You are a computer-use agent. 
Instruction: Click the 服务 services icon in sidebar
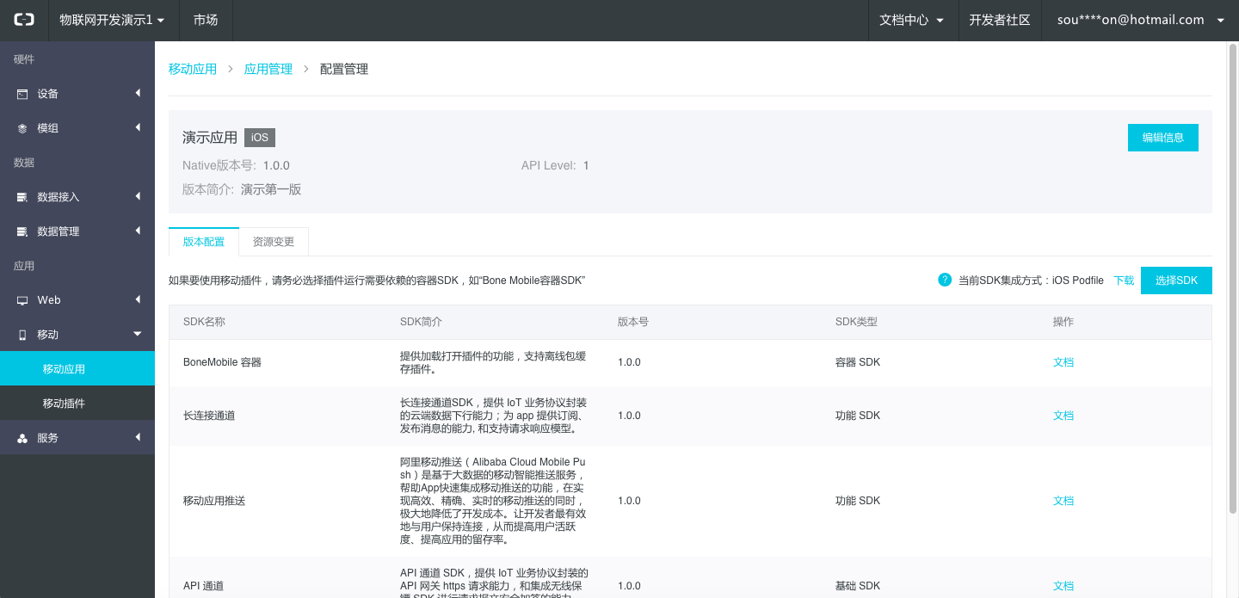[x=22, y=438]
